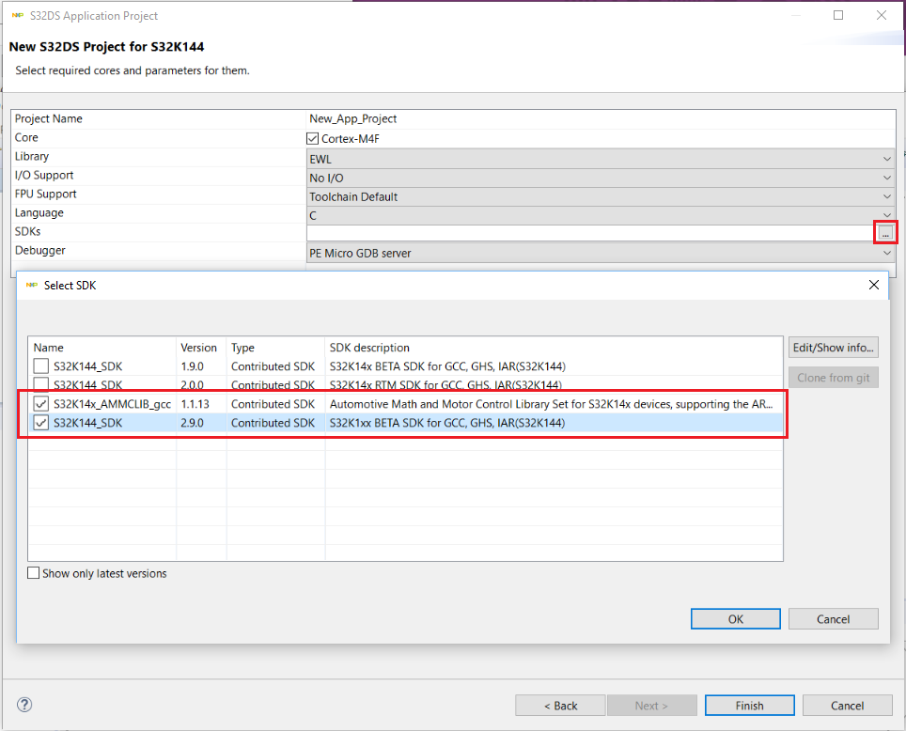The image size is (906, 731).
Task: Select the Automotive Math and Motor Control description
Action: point(552,404)
